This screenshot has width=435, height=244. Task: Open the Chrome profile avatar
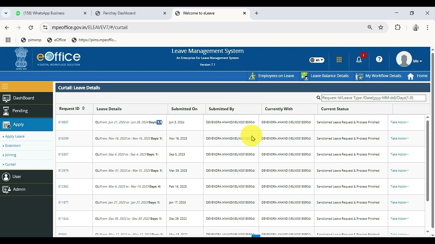[416, 27]
